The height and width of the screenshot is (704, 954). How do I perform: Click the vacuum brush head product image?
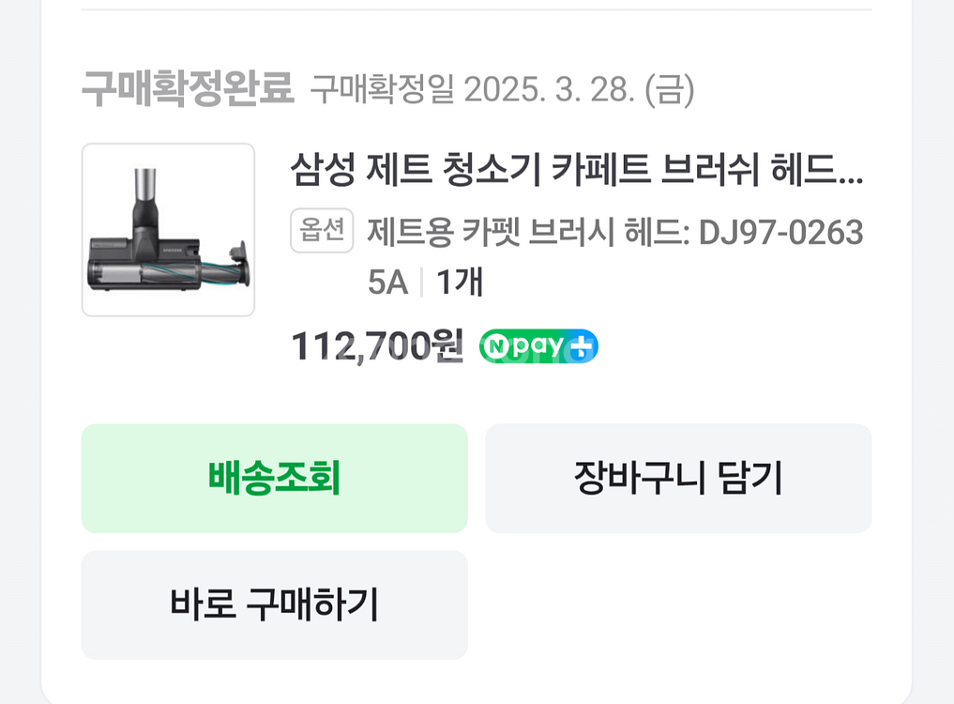[168, 228]
